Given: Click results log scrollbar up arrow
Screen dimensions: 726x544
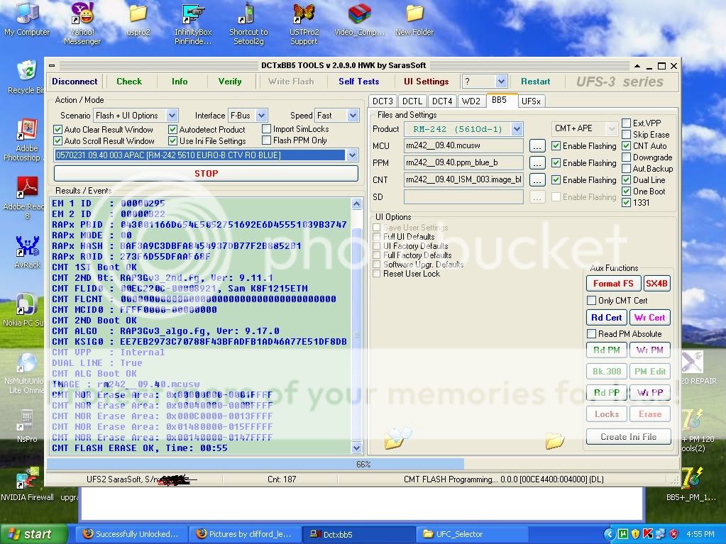Looking at the screenshot, I should click(356, 204).
